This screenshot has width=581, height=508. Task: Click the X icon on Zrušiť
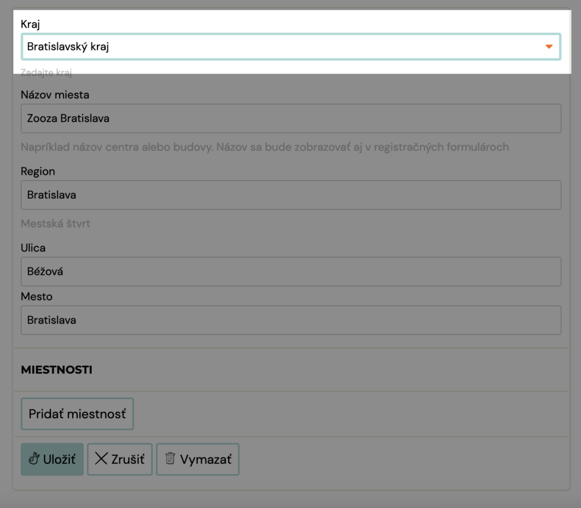(x=101, y=458)
